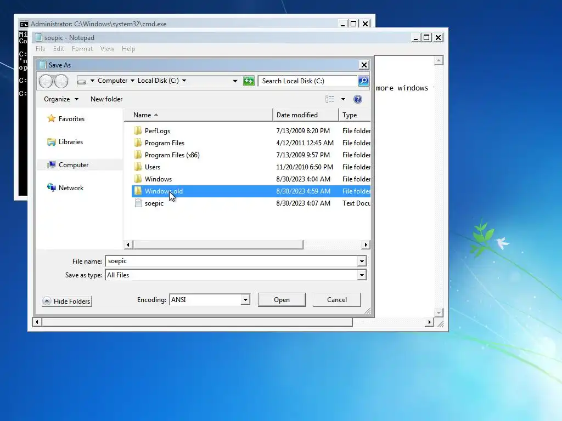This screenshot has height=421, width=562.
Task: Click the Libraries icon in navigation pane
Action: click(52, 142)
